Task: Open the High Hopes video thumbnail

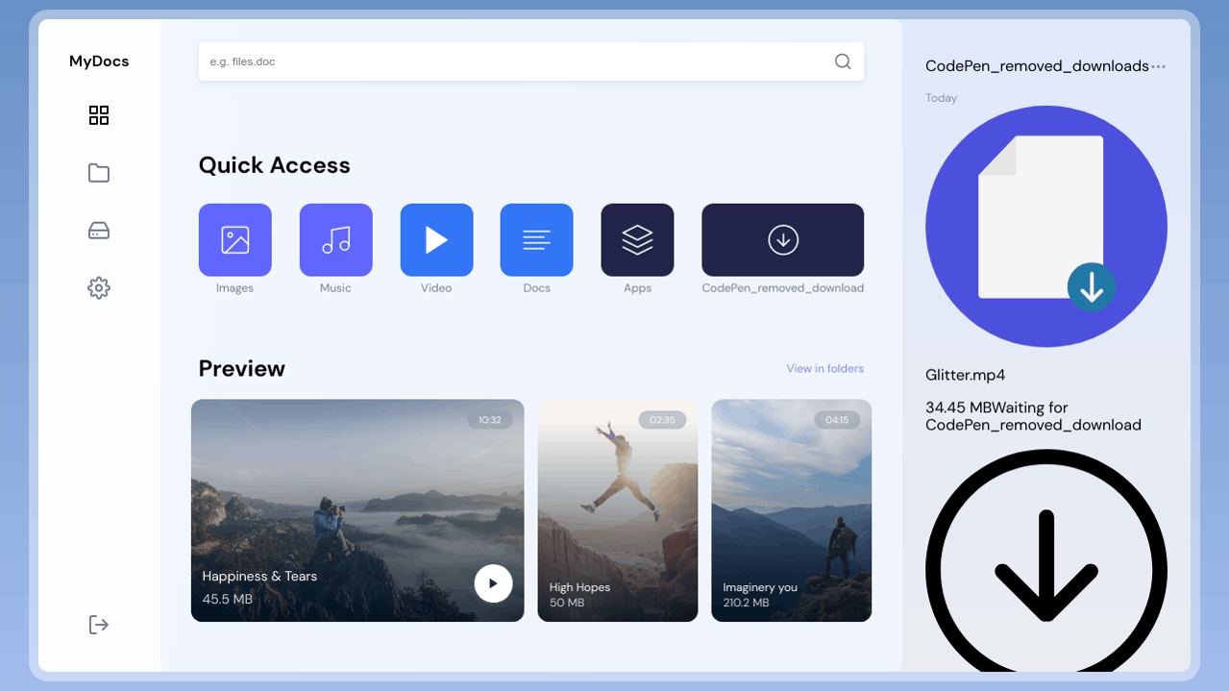Action: pyautogui.click(x=618, y=510)
